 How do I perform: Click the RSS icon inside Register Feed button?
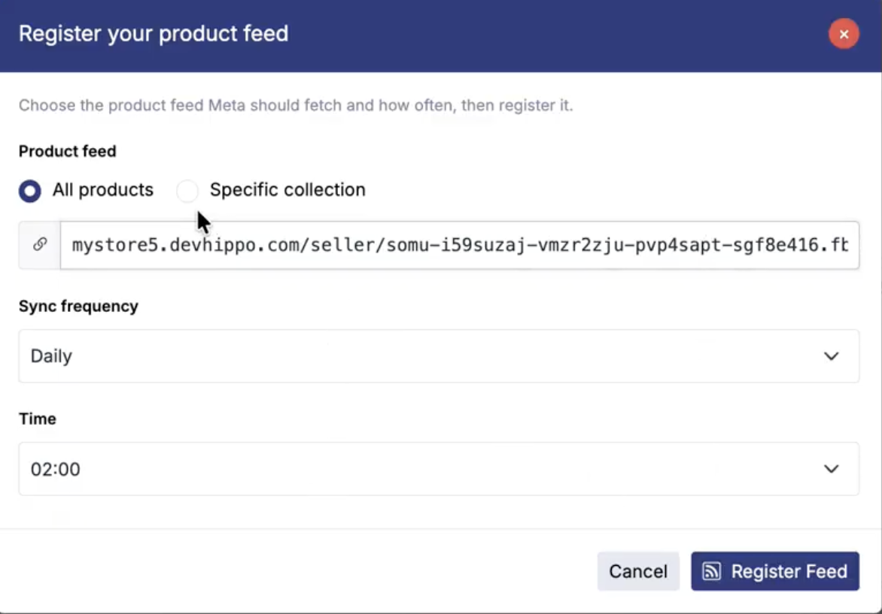pos(711,571)
